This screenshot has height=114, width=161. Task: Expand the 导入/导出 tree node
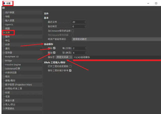4,105
